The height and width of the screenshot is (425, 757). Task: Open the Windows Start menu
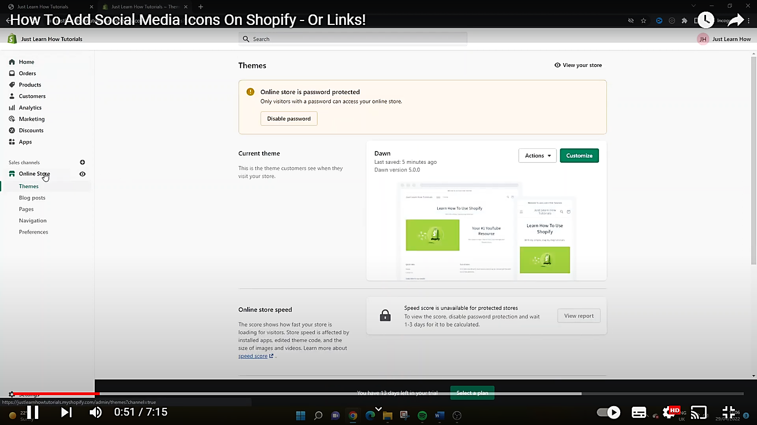point(300,416)
